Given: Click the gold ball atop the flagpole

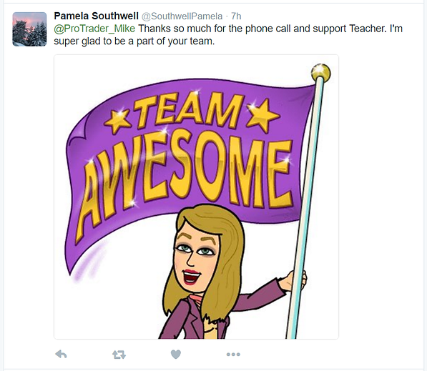Looking at the screenshot, I should click(x=321, y=73).
